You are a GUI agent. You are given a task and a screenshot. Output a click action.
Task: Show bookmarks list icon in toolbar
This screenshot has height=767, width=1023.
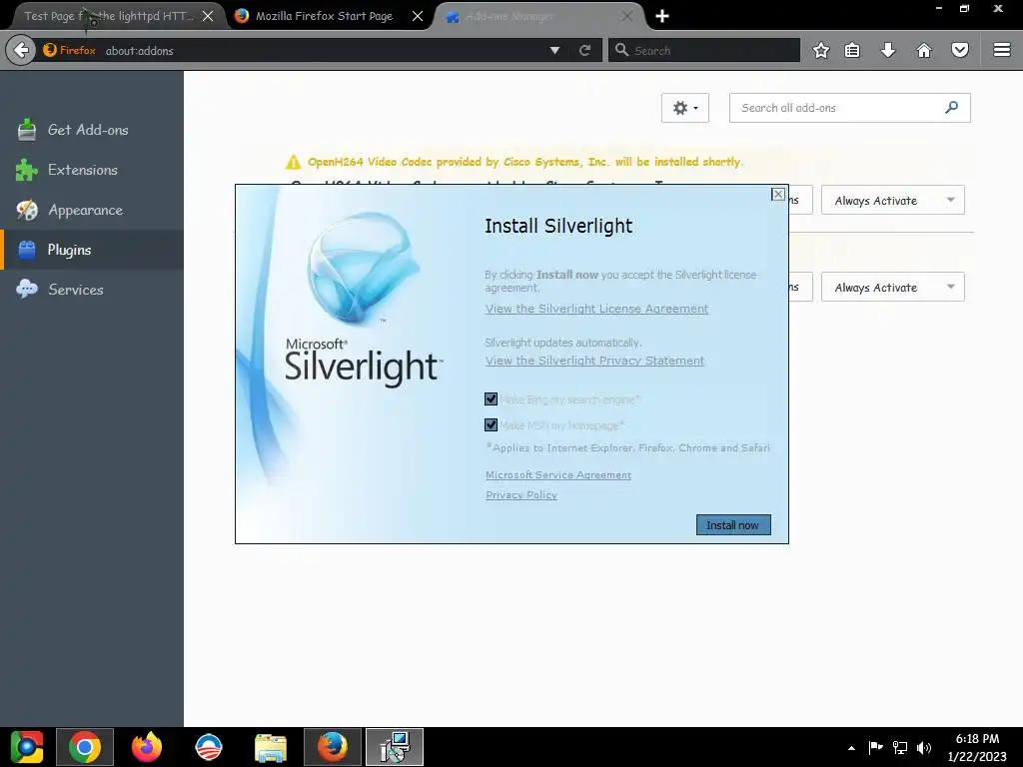pyautogui.click(x=852, y=50)
